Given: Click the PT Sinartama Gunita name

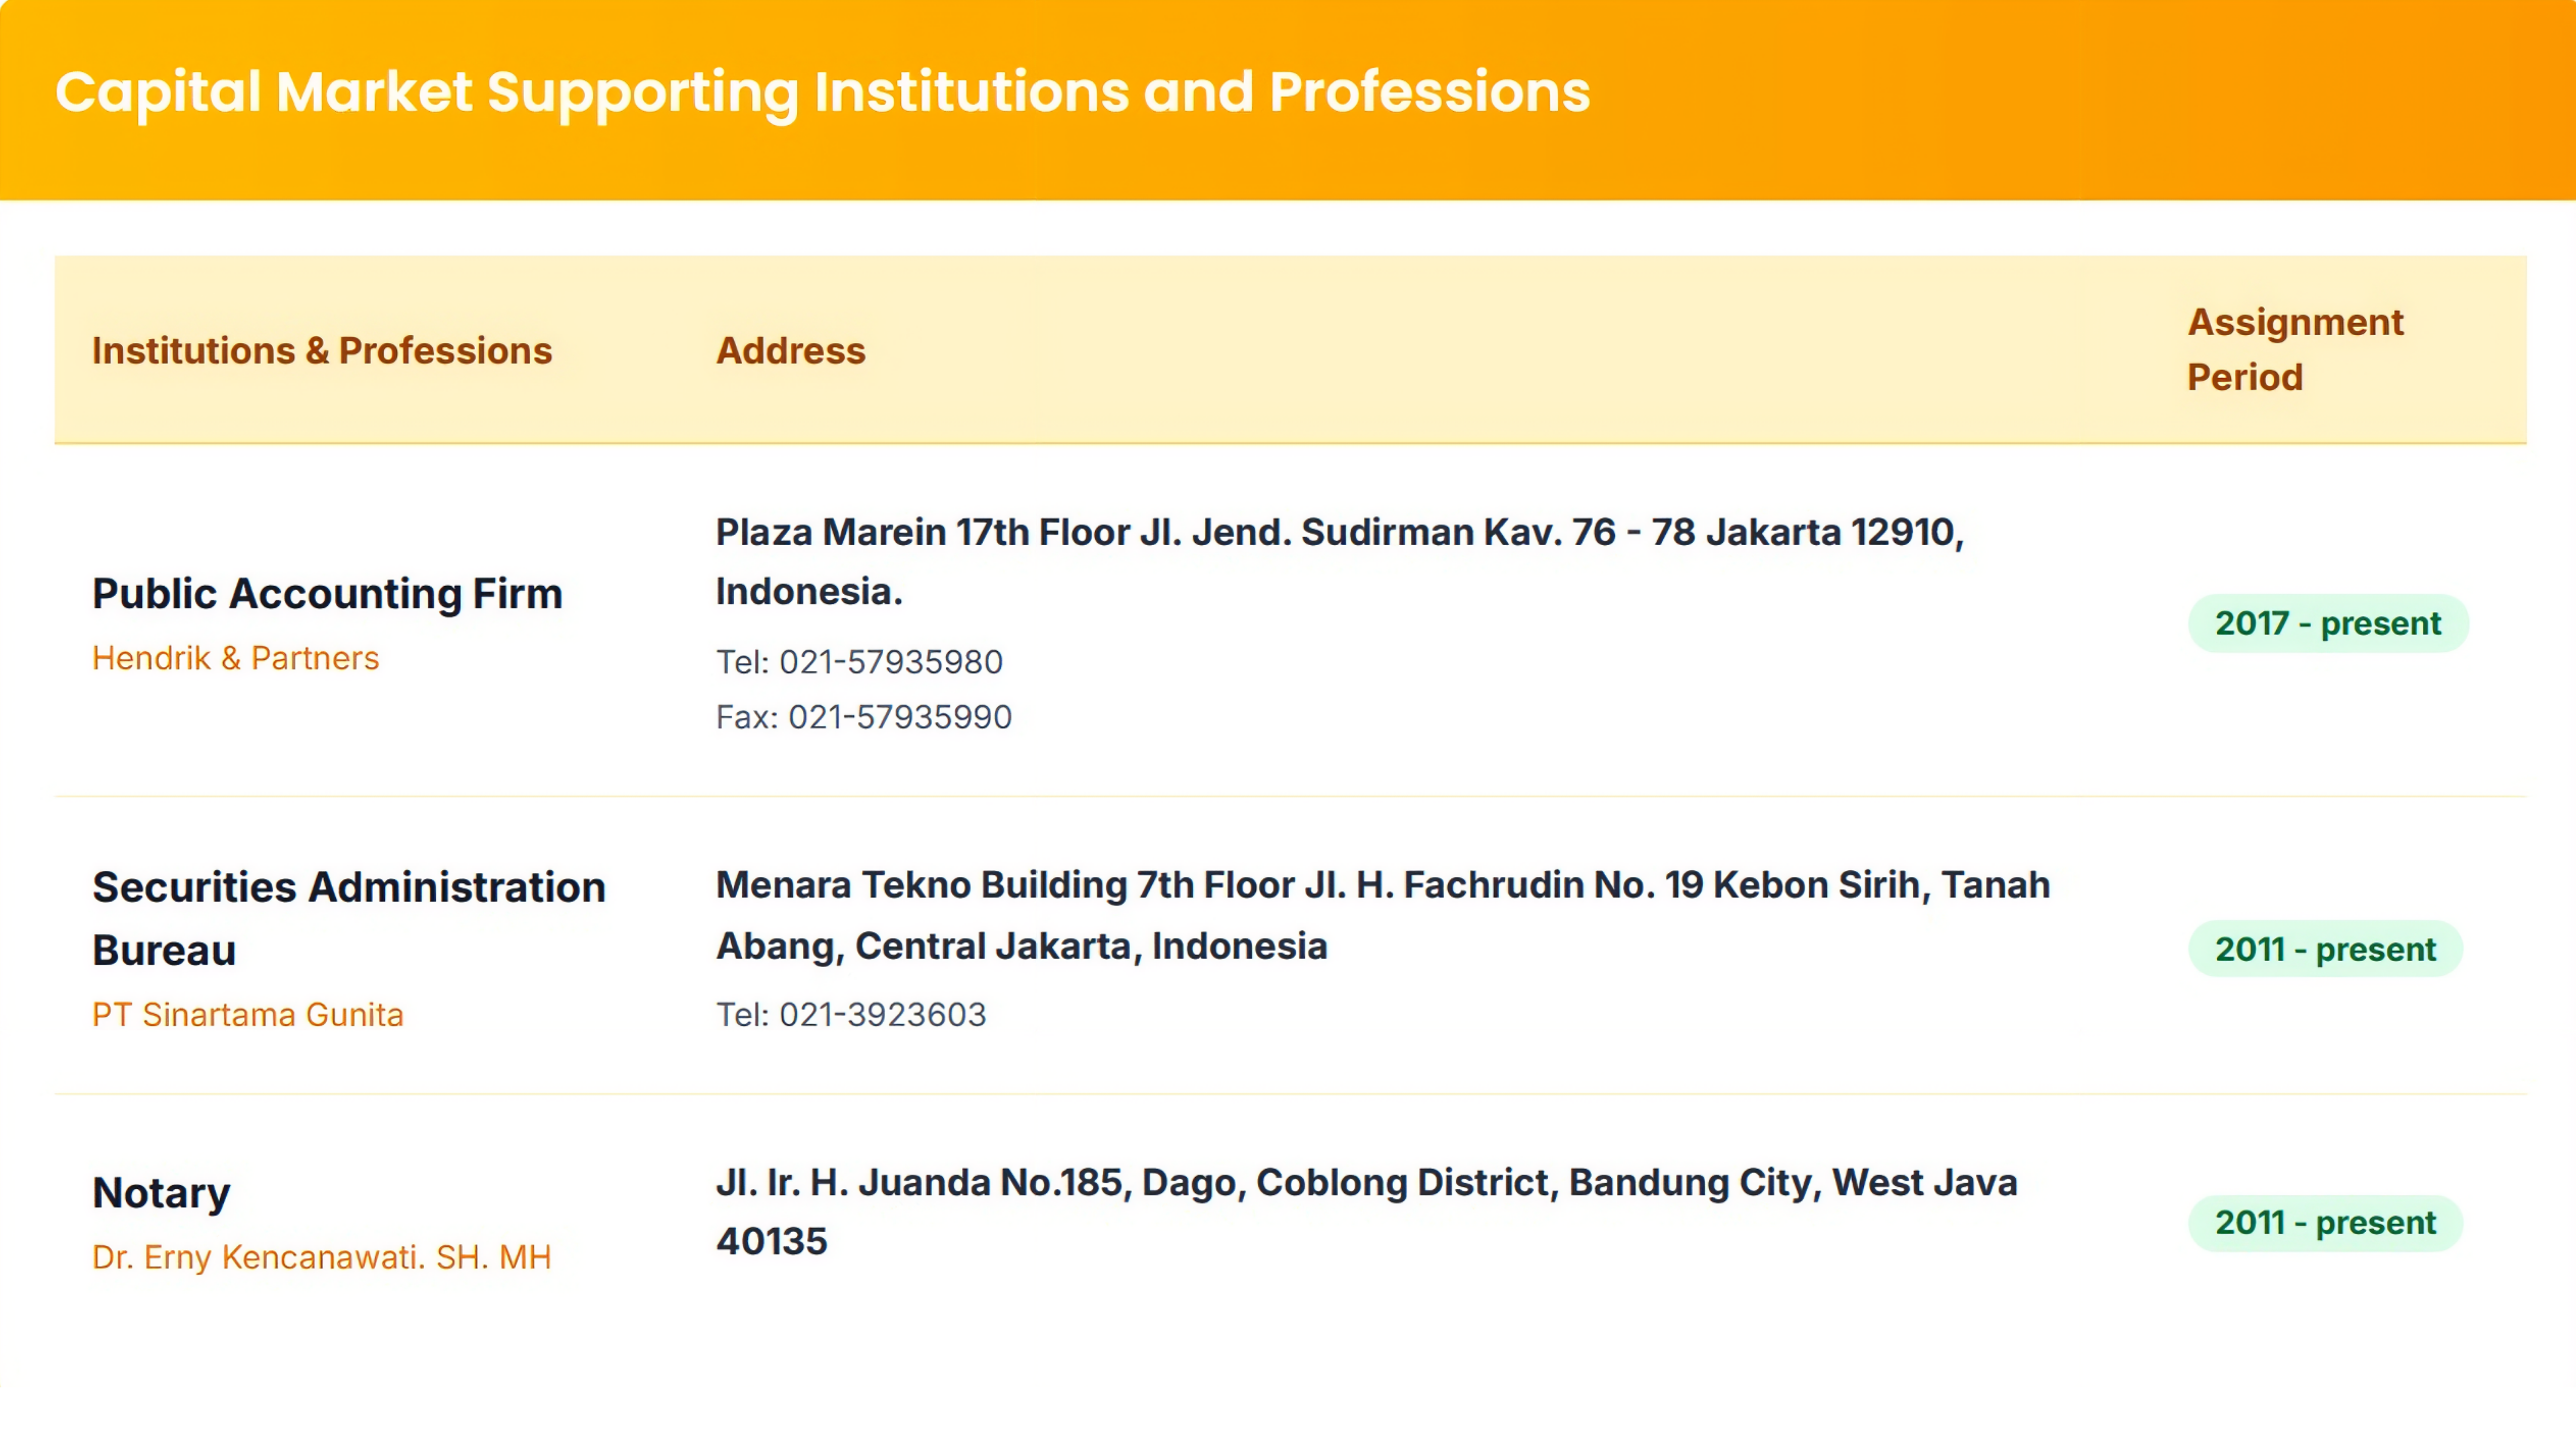Looking at the screenshot, I should 248,1014.
